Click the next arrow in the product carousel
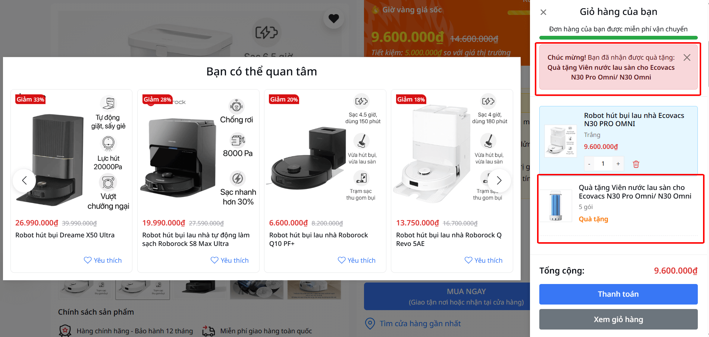The width and height of the screenshot is (709, 337). click(x=499, y=180)
